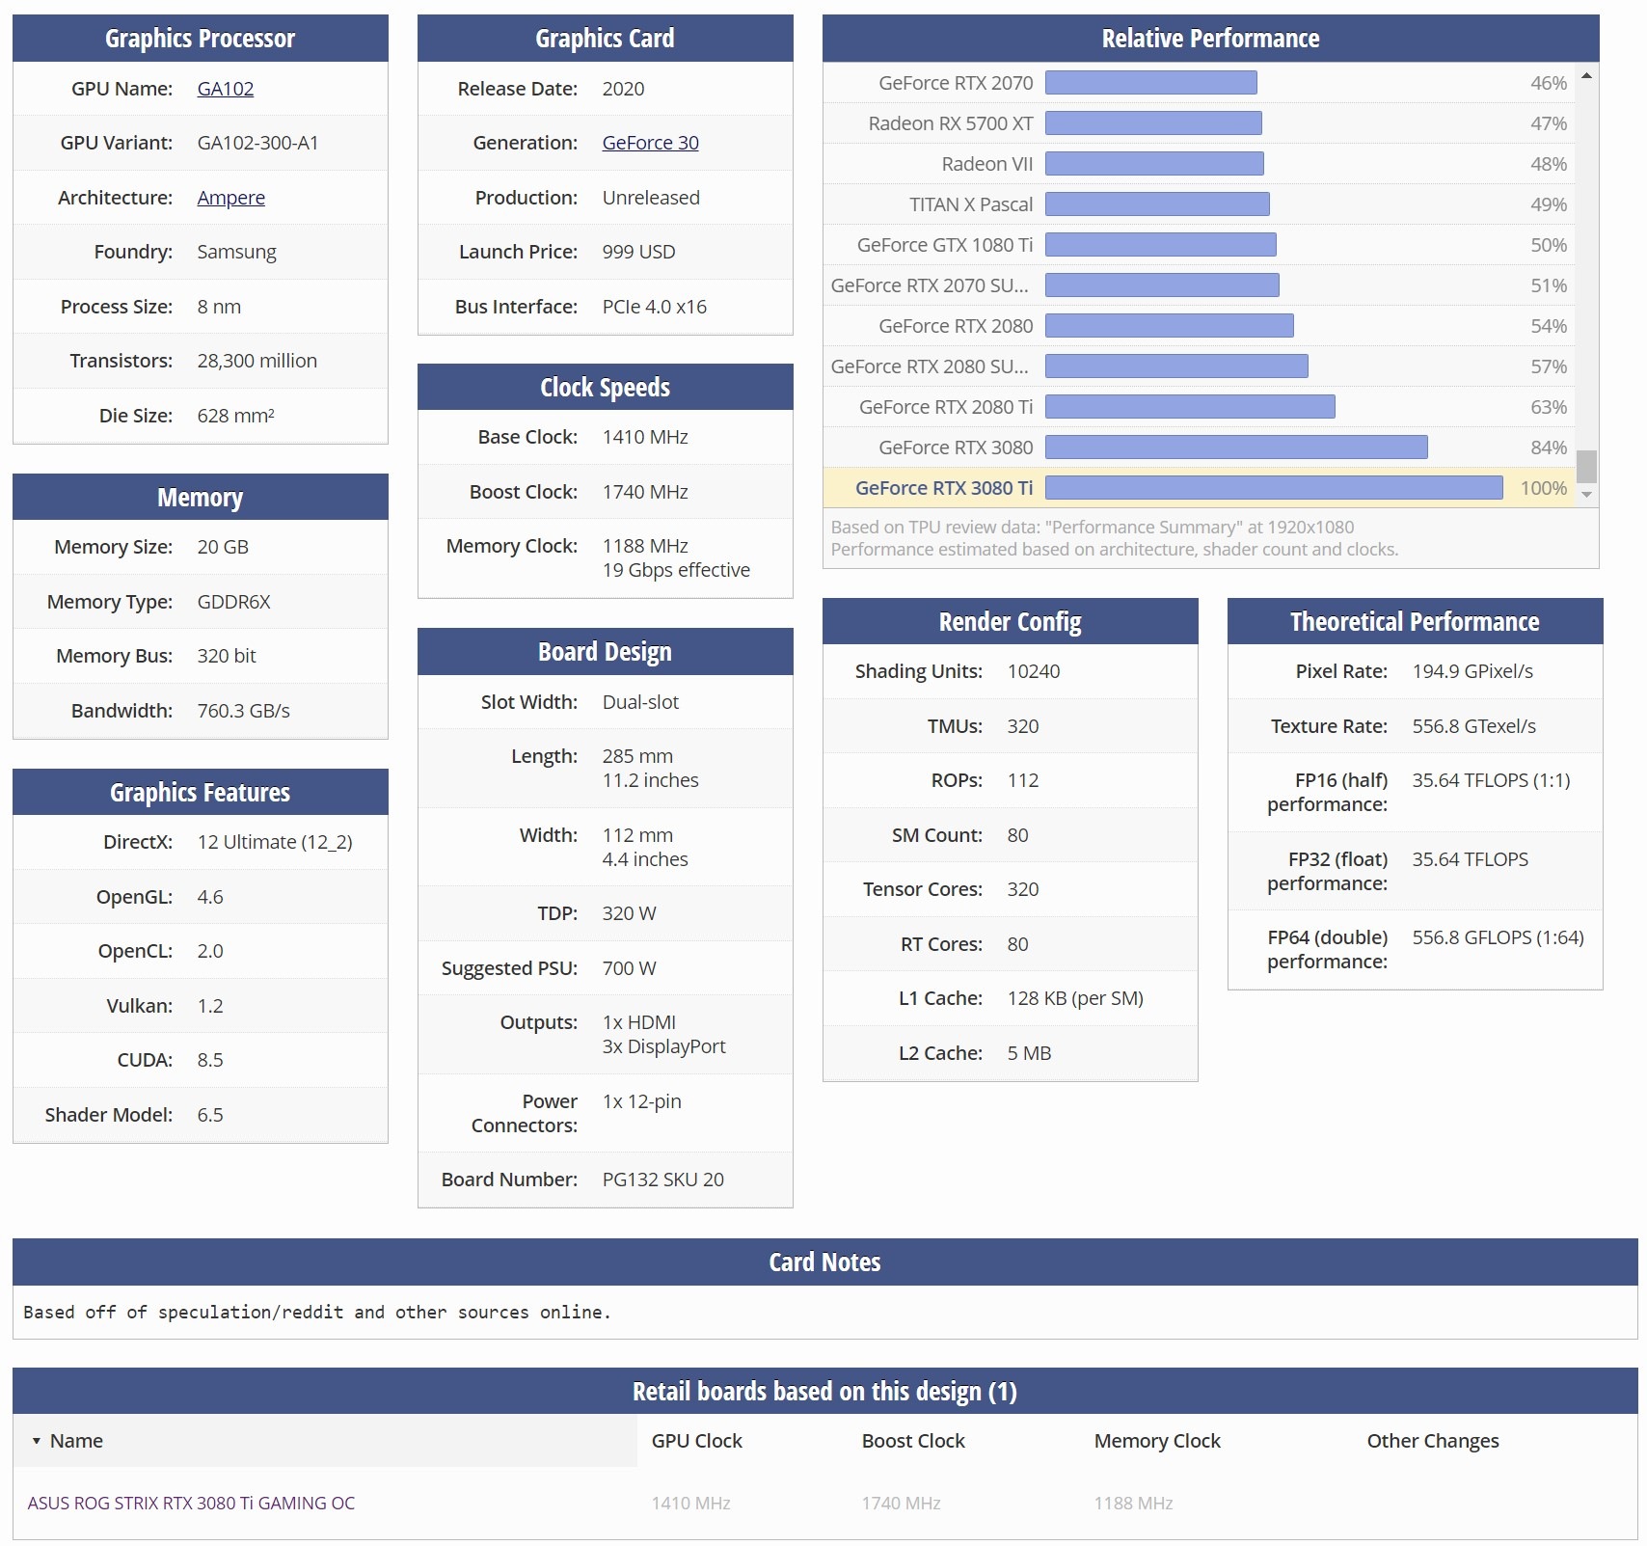The image size is (1647, 1546).
Task: Click the GeForce RTX 3080 84% performance bar
Action: [1236, 448]
